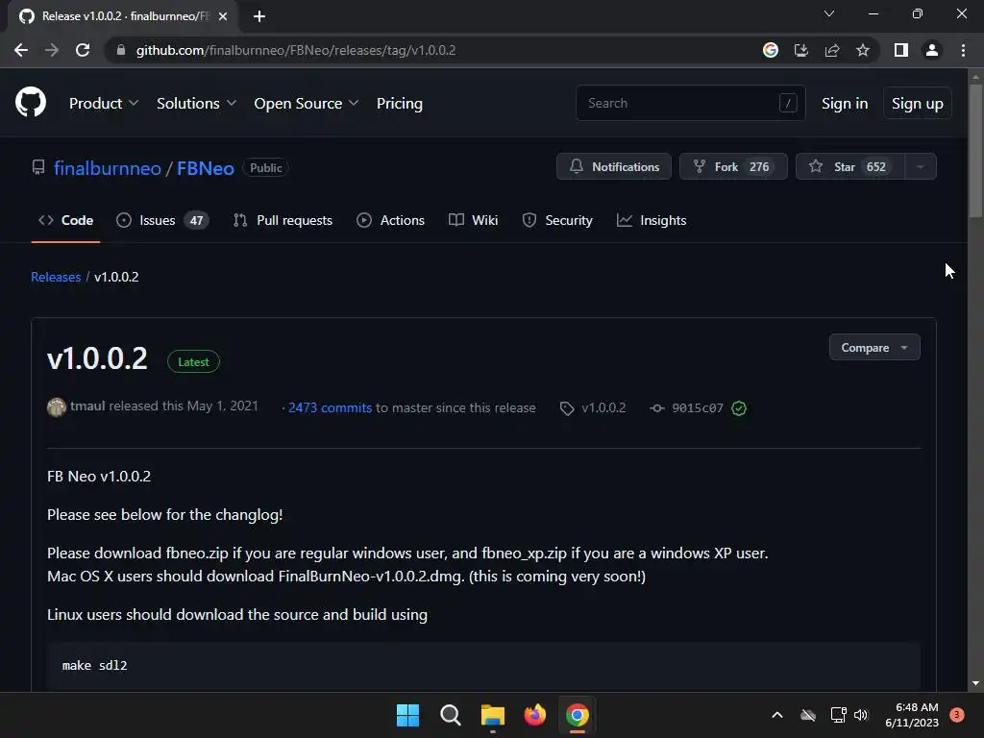This screenshot has width=984, height=738.
Task: Reload the page with refresh icon
Action: pyautogui.click(x=83, y=50)
